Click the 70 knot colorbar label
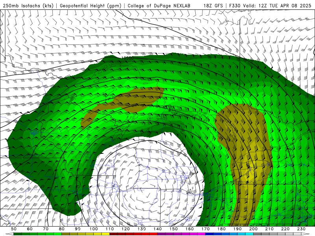Viewport: 315px width, 236px height. tap(46, 229)
